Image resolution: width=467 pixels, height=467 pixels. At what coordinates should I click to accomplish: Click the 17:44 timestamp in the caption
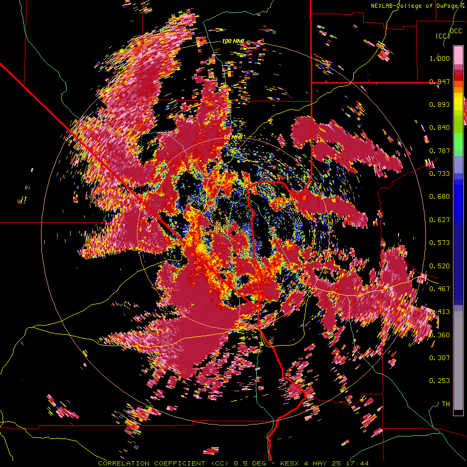tap(358, 463)
